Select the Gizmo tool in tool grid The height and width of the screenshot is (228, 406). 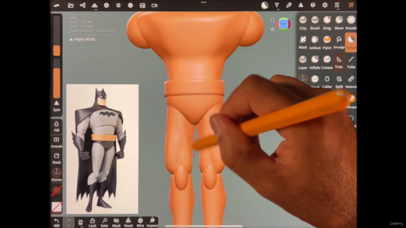pyautogui.click(x=303, y=79)
